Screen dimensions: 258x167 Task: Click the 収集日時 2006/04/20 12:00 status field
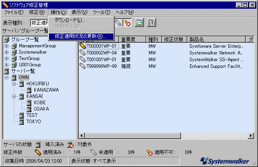tap(36, 161)
